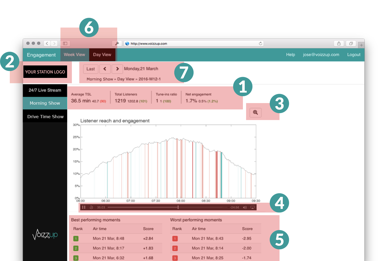Click the magnifier zoom icon above chart
The height and width of the screenshot is (261, 384).
click(x=255, y=112)
